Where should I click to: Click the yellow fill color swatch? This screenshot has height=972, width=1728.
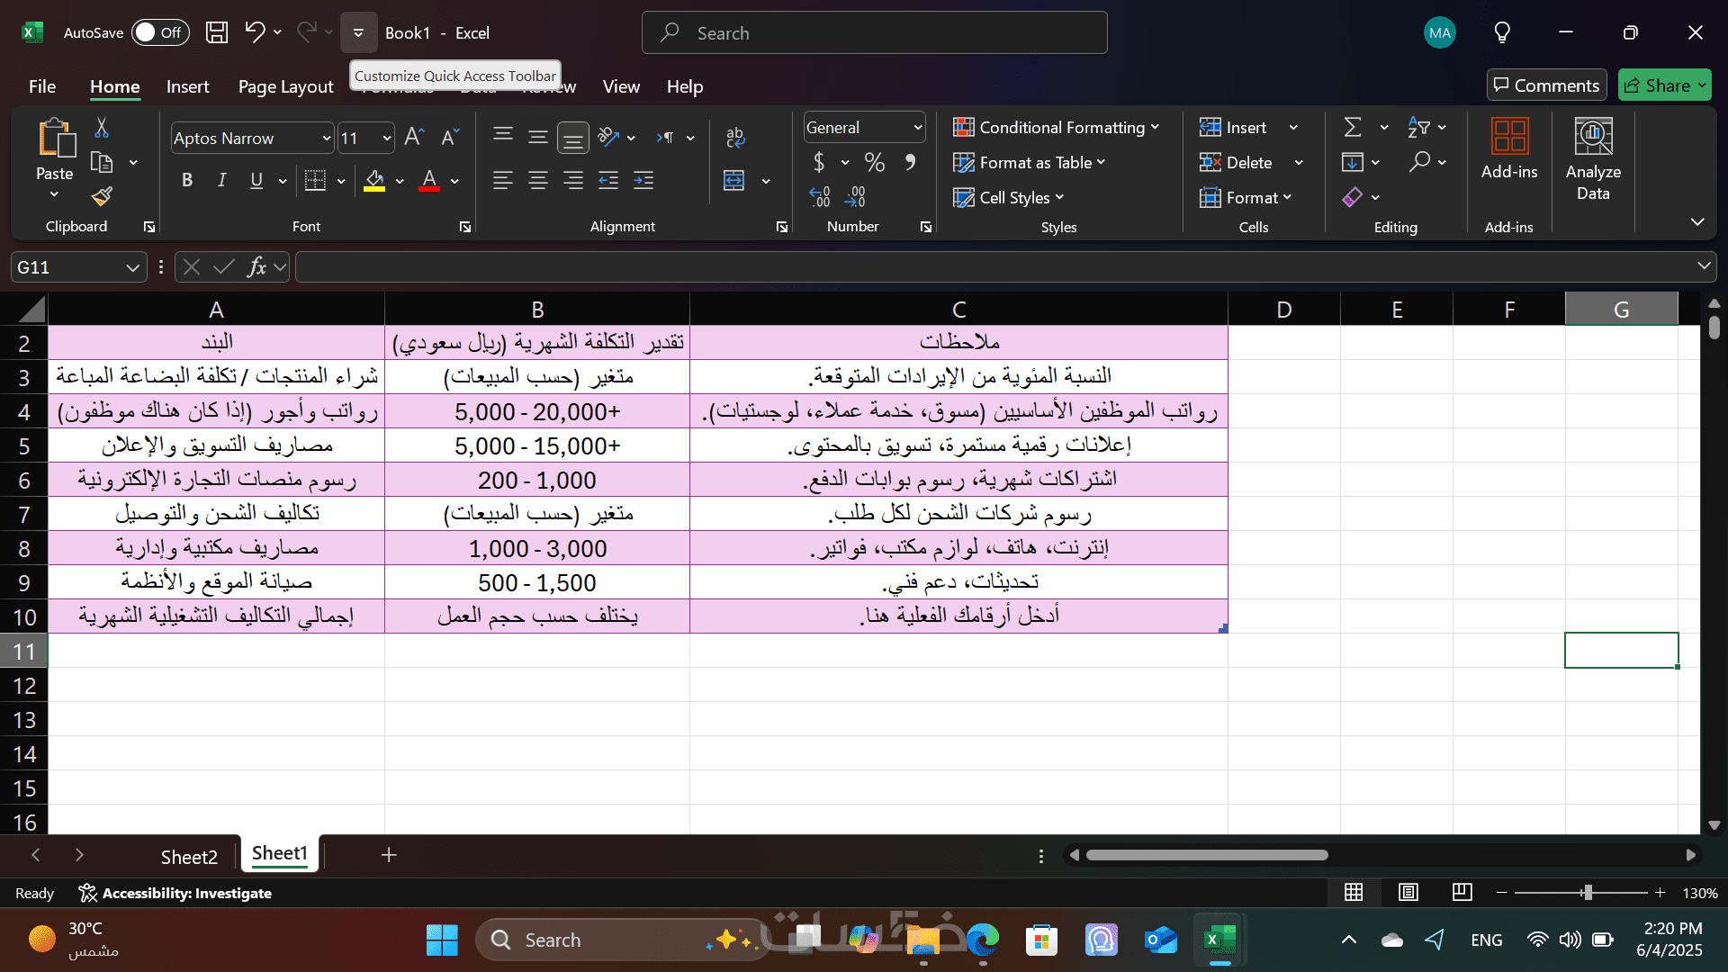[374, 181]
